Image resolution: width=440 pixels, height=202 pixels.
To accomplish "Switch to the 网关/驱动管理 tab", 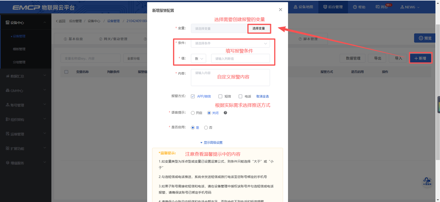I will (113, 39).
